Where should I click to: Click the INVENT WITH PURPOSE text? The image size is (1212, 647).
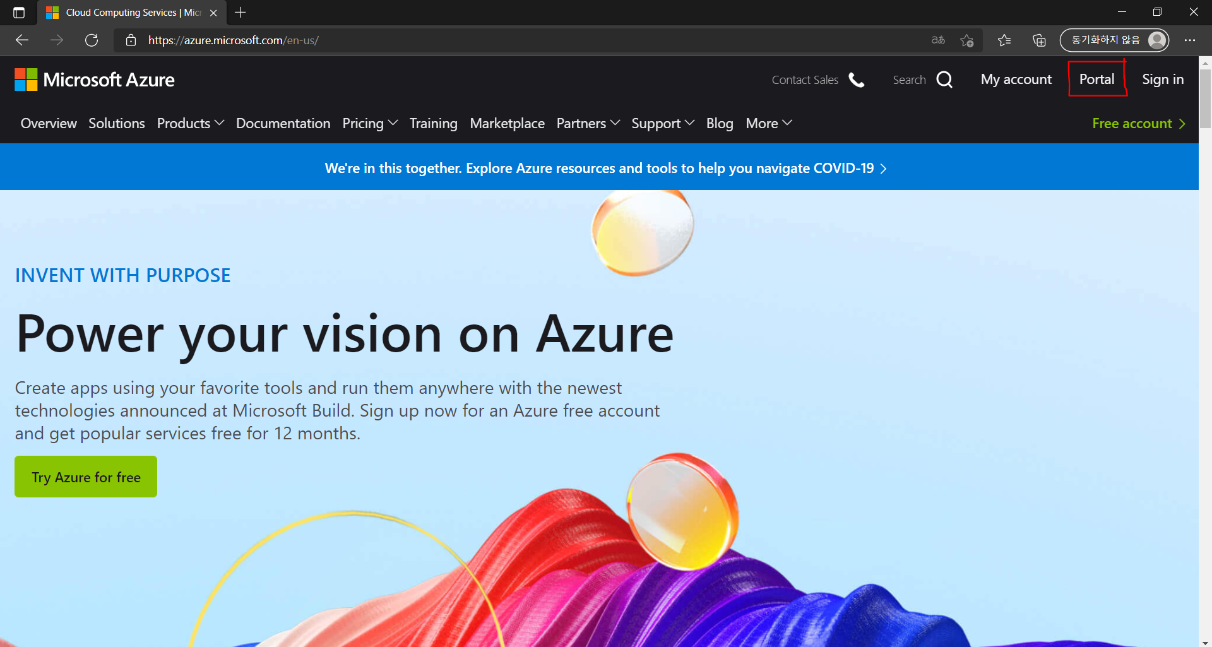[122, 276]
